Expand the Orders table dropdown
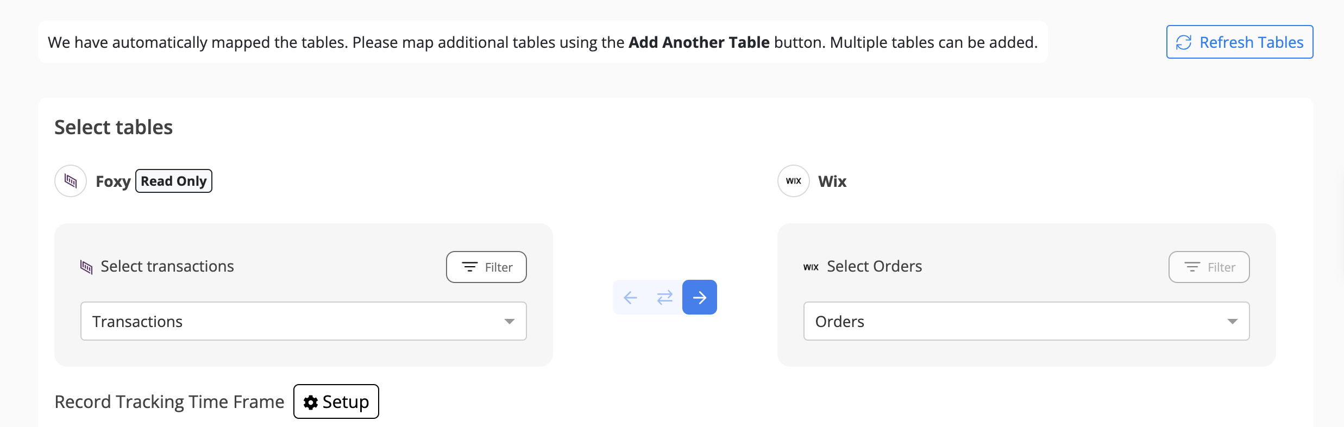Viewport: 1344px width, 427px height. tap(1016, 321)
